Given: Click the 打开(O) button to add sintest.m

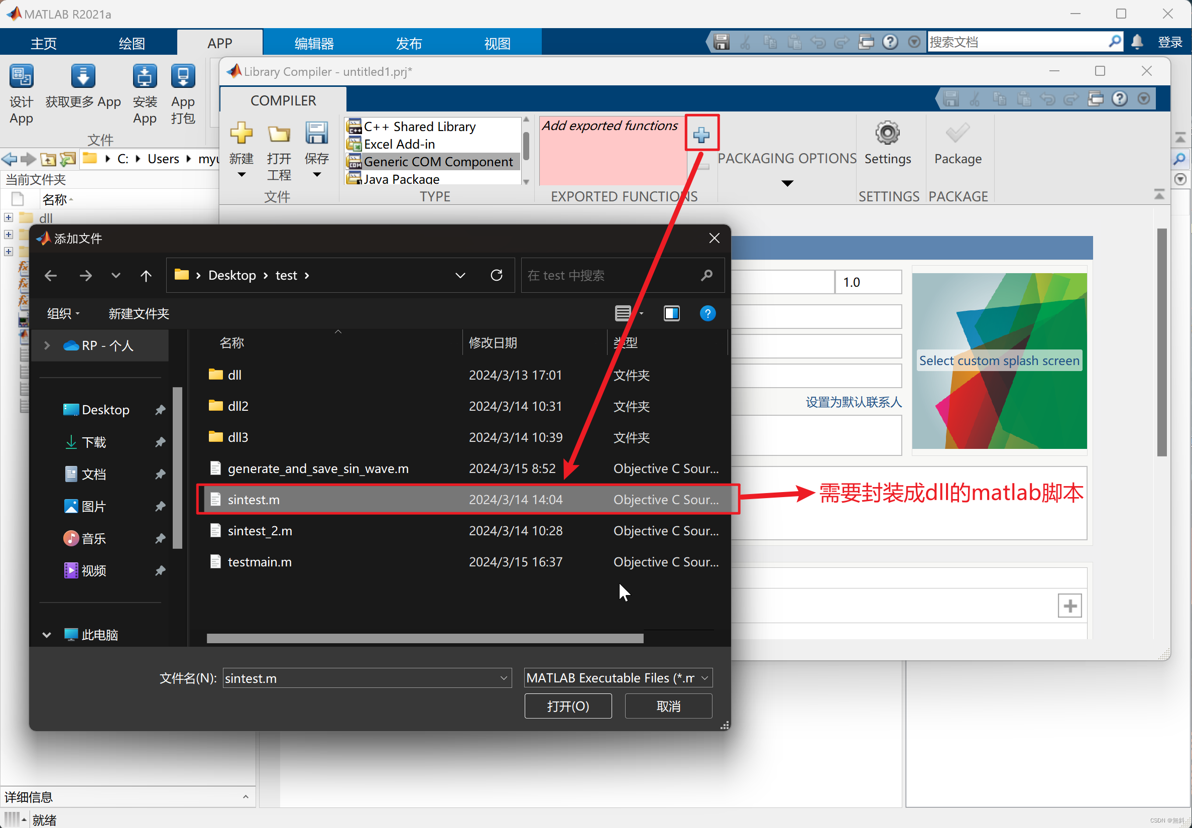Looking at the screenshot, I should tap(567, 705).
